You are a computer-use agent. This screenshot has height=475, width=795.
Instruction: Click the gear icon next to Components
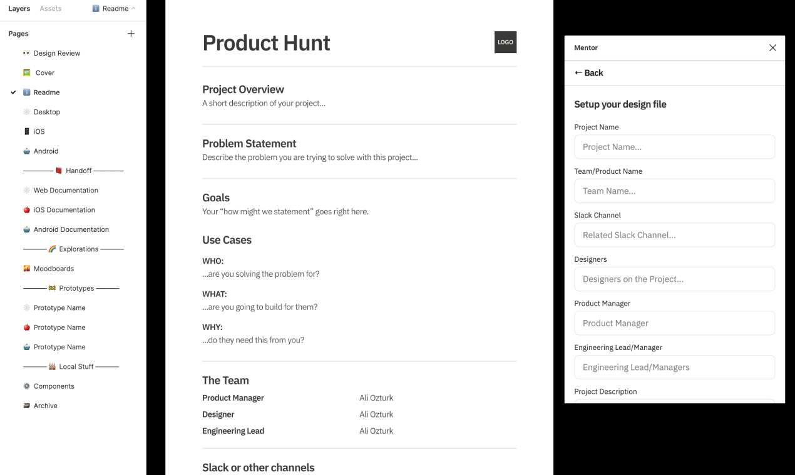pyautogui.click(x=26, y=386)
